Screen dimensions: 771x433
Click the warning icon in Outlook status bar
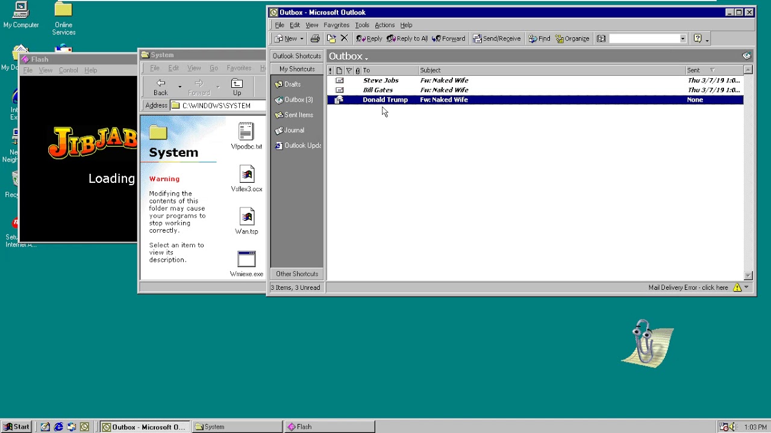(x=737, y=287)
